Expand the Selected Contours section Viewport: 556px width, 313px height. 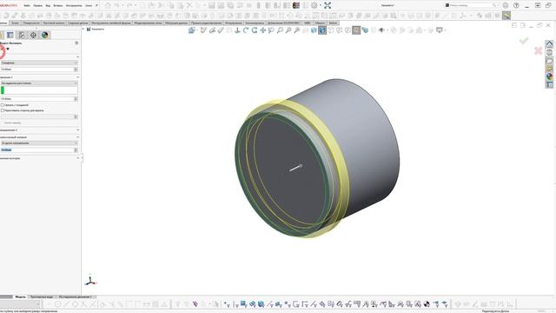tap(77, 158)
